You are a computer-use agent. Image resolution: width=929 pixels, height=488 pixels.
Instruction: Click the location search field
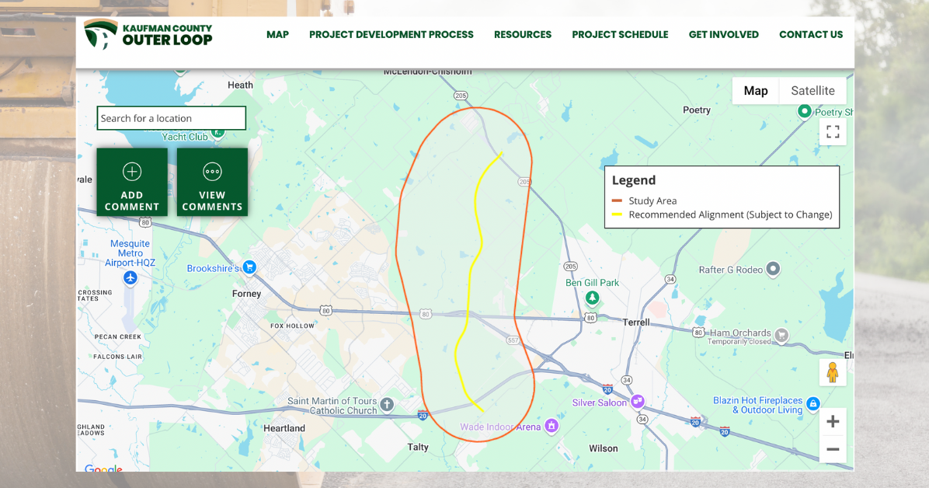171,117
